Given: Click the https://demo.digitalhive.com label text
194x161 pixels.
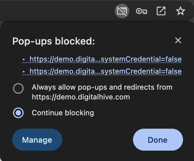Looking at the screenshot, I should (81, 97).
